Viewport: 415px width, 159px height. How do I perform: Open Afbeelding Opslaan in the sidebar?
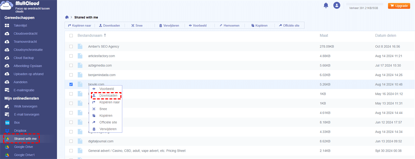coord(28,66)
